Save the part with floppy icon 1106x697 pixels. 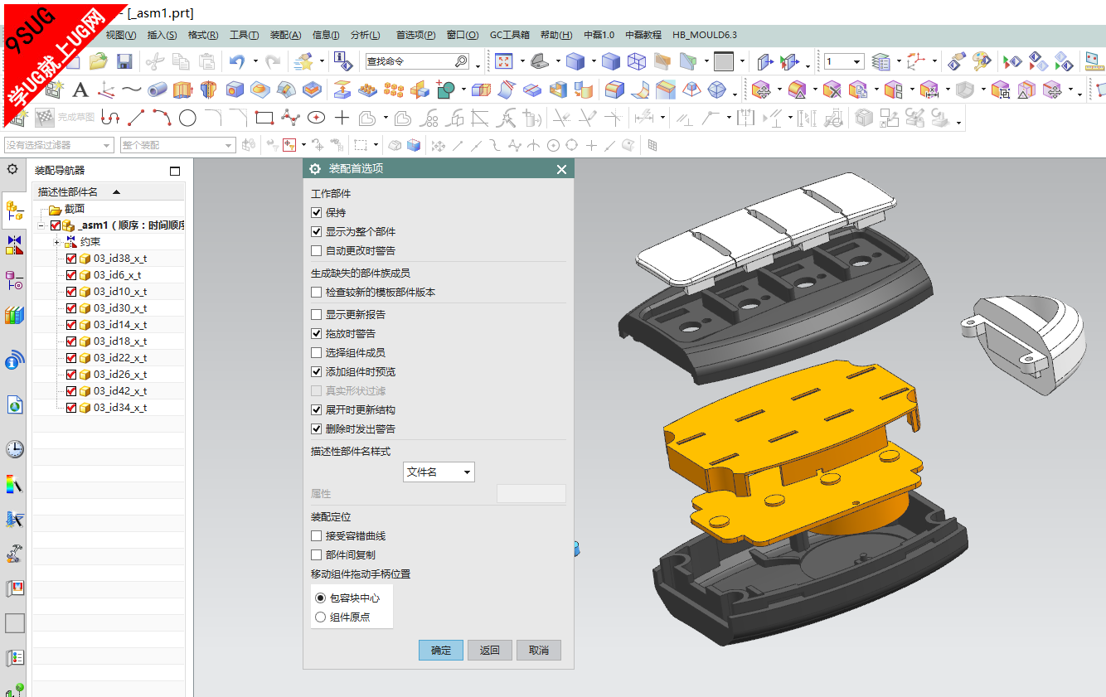124,61
